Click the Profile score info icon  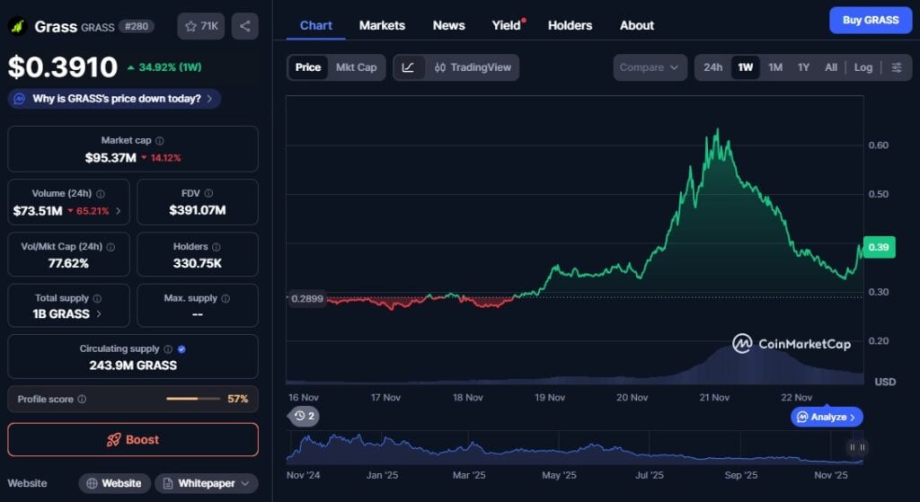click(x=82, y=400)
